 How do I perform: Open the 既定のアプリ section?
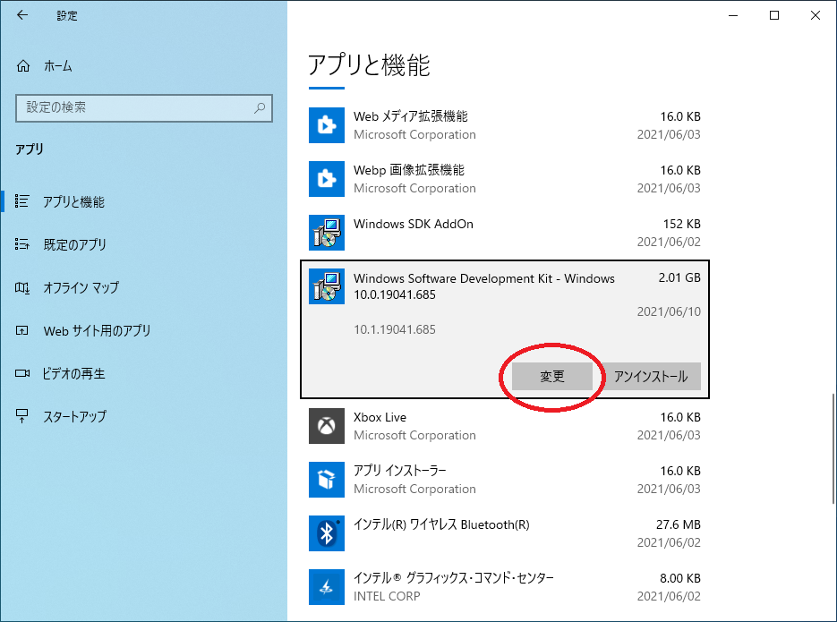(x=72, y=244)
